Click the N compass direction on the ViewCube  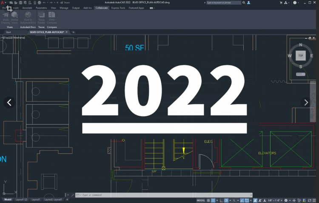pos(301,45)
